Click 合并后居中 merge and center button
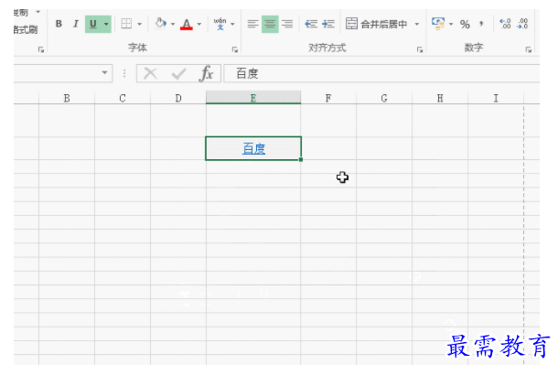 pos(377,24)
